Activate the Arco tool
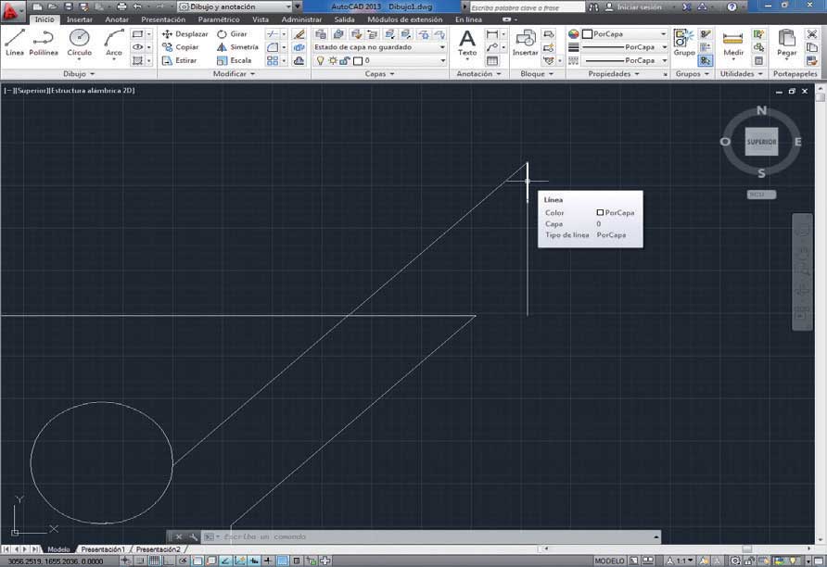This screenshot has width=827, height=567. click(x=113, y=43)
